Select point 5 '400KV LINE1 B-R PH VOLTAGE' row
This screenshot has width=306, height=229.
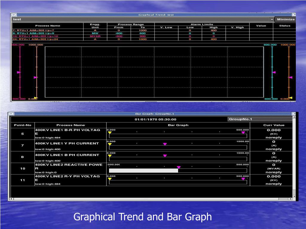[x=152, y=134]
